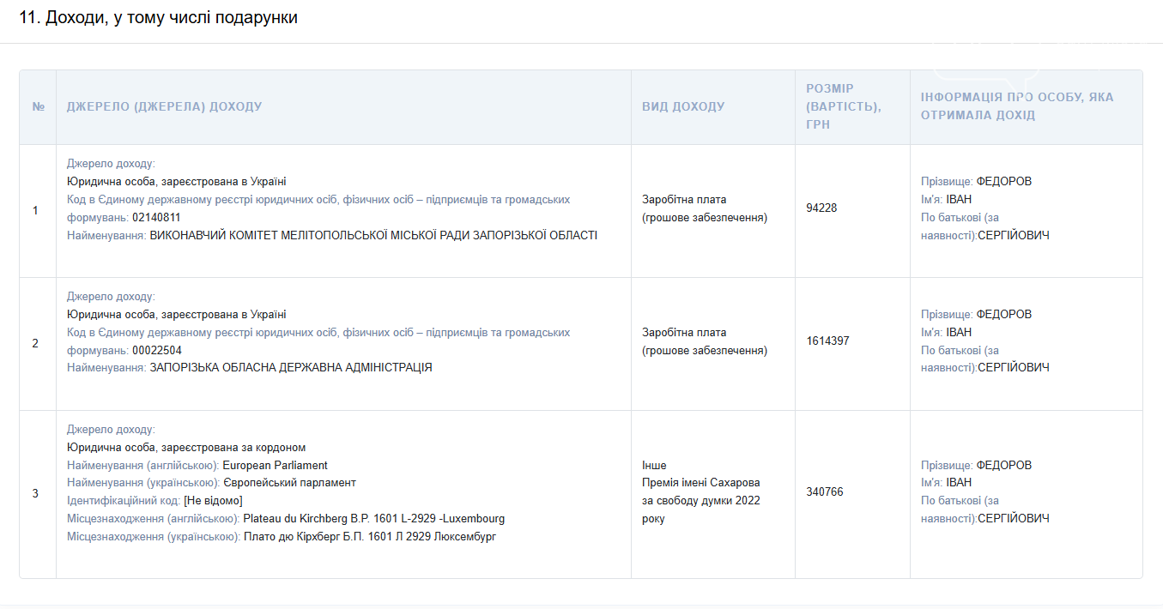Click the income amount 94228
The height and width of the screenshot is (609, 1163).
(x=821, y=208)
